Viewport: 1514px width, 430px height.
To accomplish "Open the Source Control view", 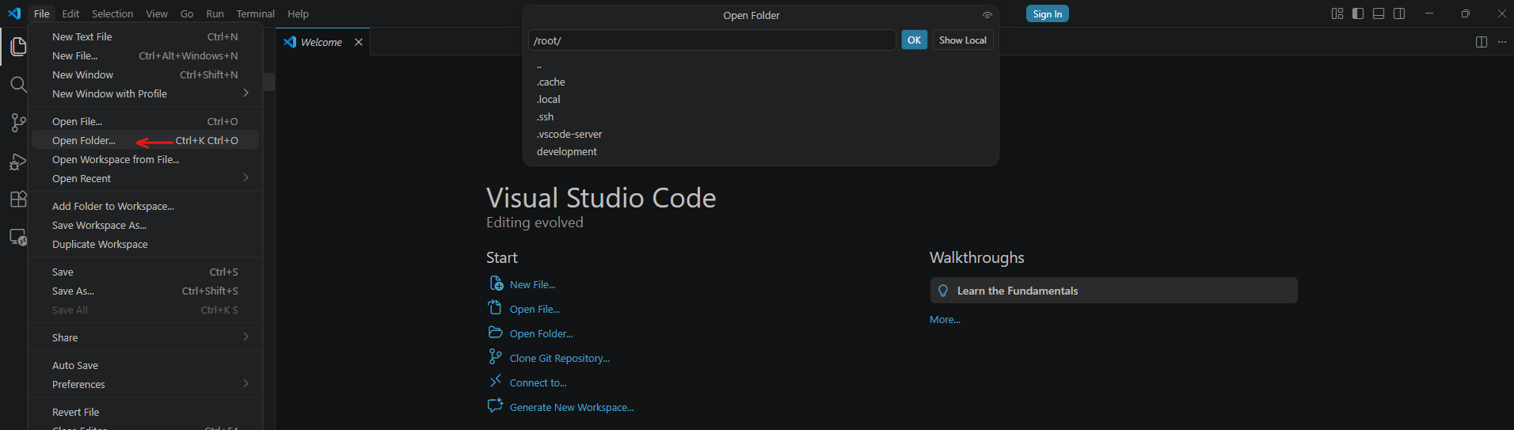I will (17, 123).
